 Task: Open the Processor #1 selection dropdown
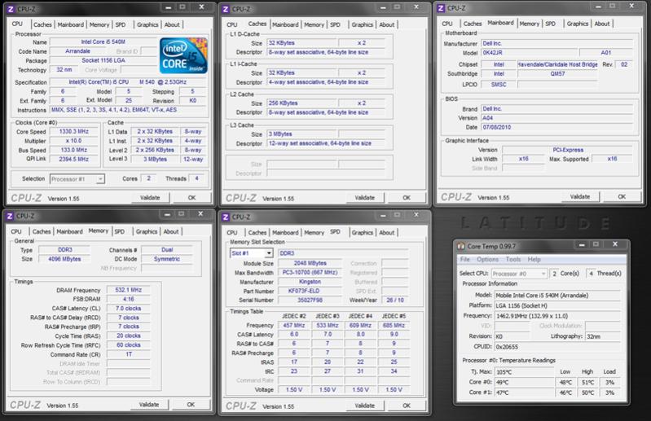click(77, 178)
